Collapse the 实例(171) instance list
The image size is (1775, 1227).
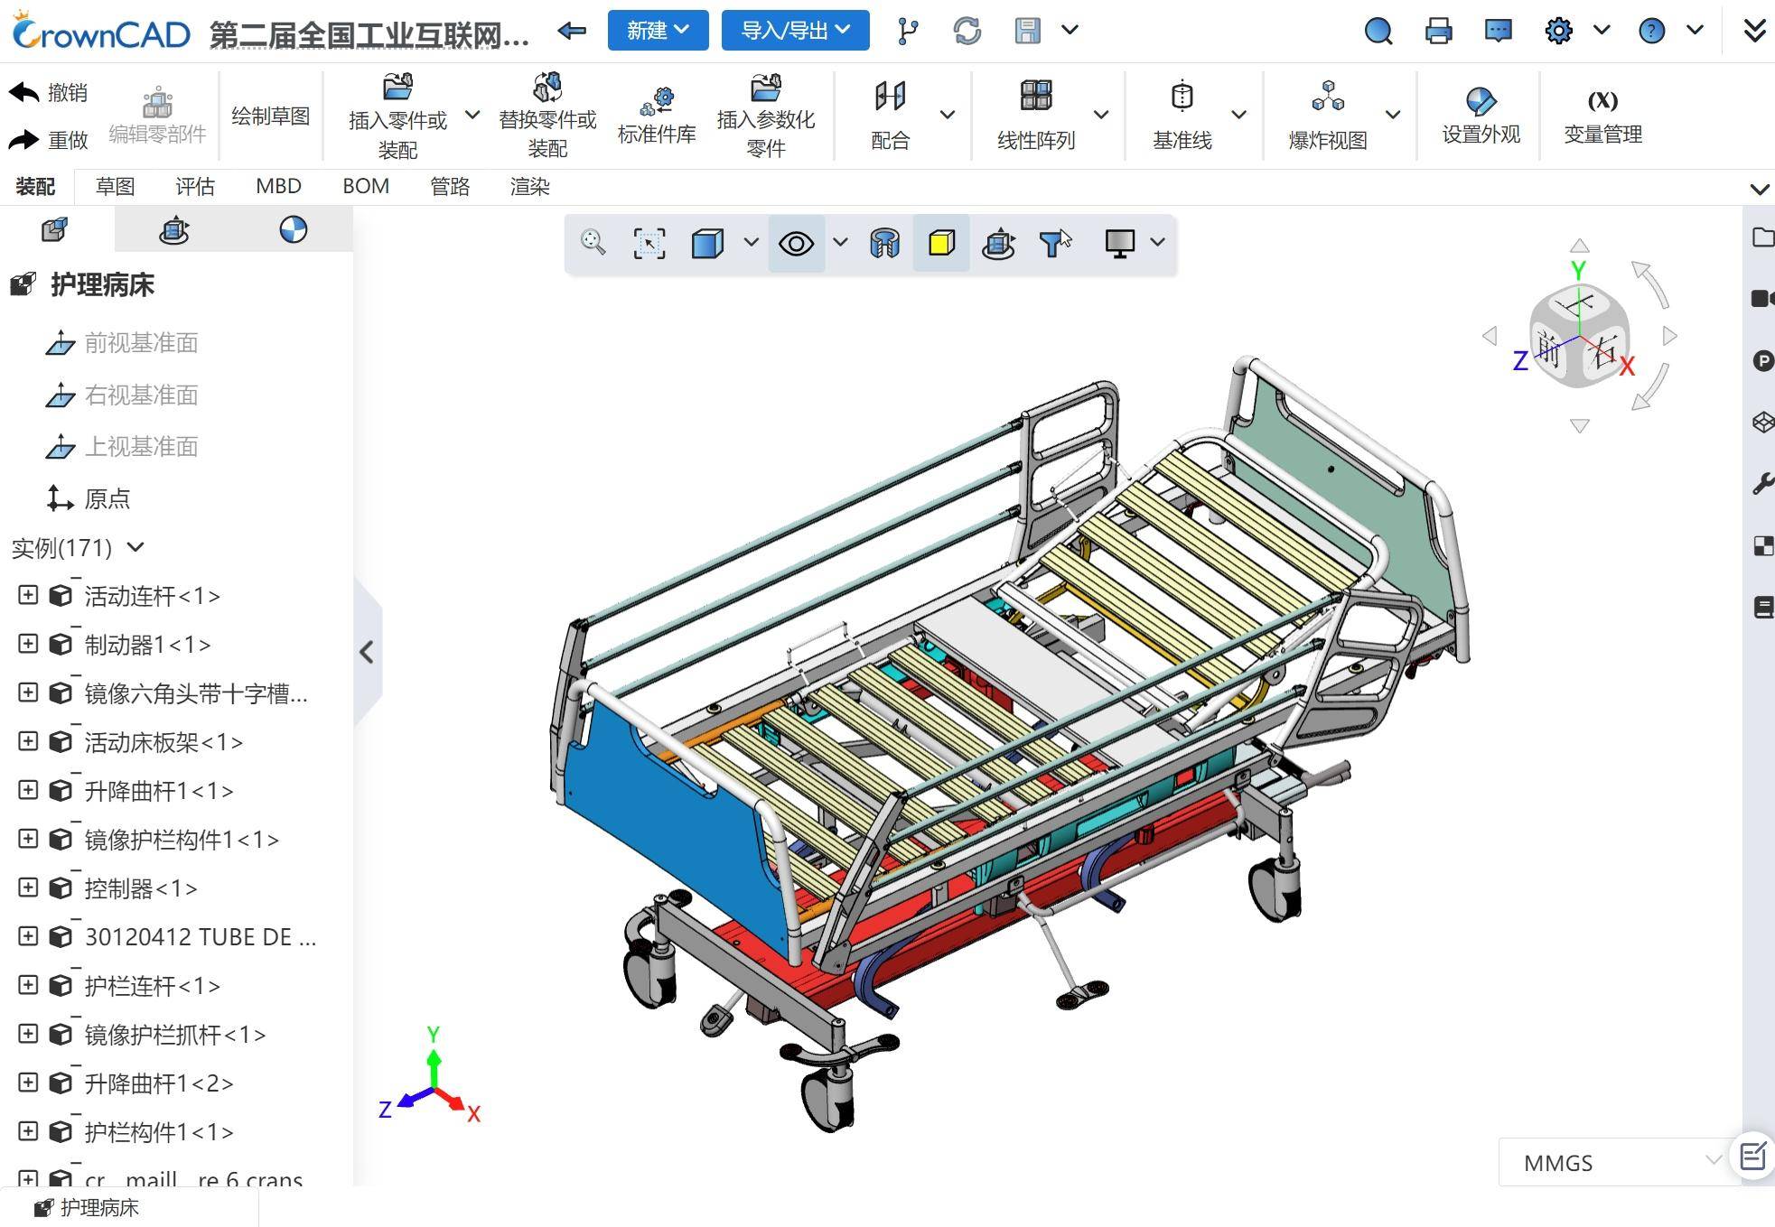[x=136, y=547]
